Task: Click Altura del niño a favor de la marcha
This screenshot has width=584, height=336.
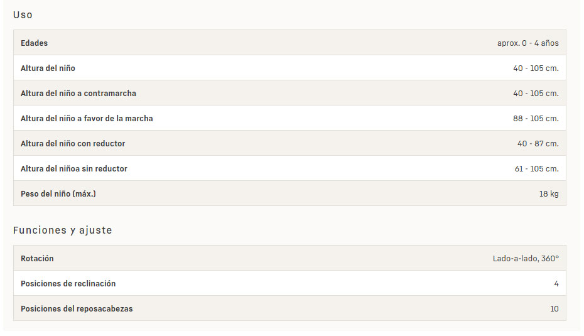Action: pyautogui.click(x=87, y=119)
